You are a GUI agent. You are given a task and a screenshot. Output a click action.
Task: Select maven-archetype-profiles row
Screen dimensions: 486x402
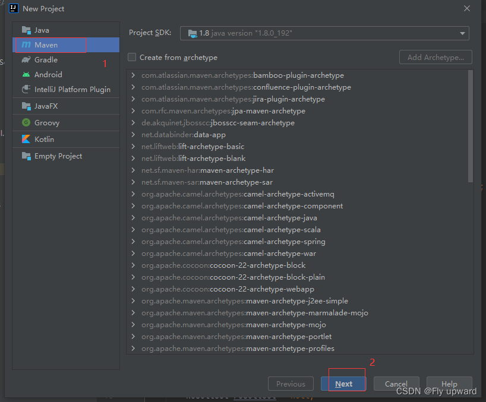point(298,349)
